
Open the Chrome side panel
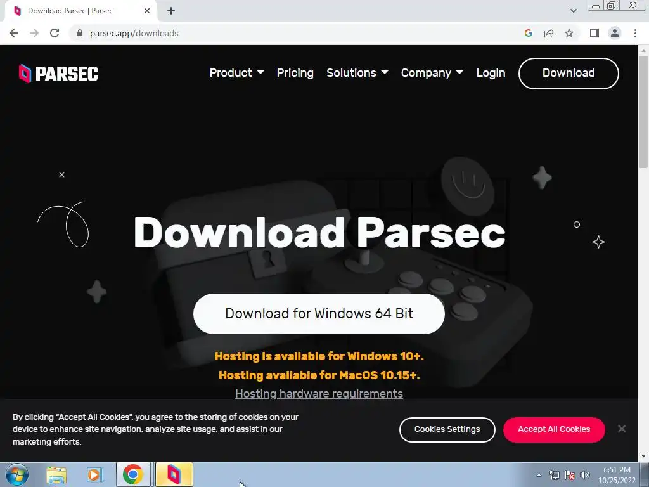click(594, 33)
